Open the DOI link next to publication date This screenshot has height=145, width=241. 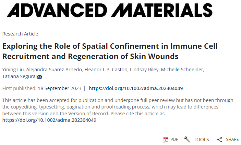(x=136, y=88)
